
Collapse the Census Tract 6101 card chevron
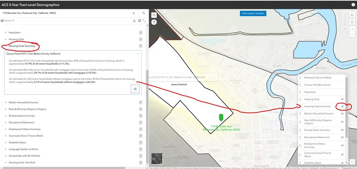pyautogui.click(x=138, y=54)
